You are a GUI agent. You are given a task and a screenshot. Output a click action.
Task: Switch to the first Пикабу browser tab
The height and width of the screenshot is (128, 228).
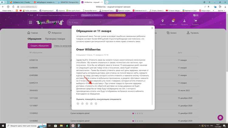[x=20, y=2]
